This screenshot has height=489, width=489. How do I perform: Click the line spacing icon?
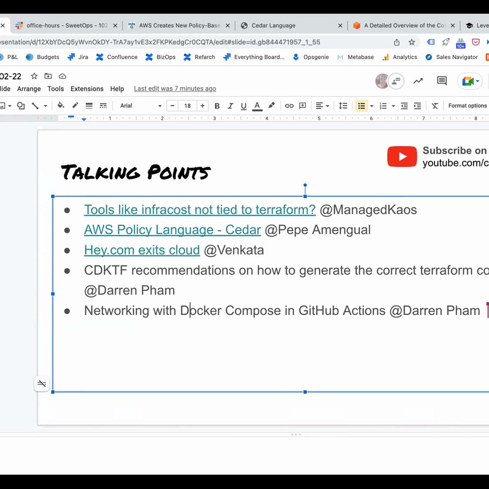pos(343,106)
